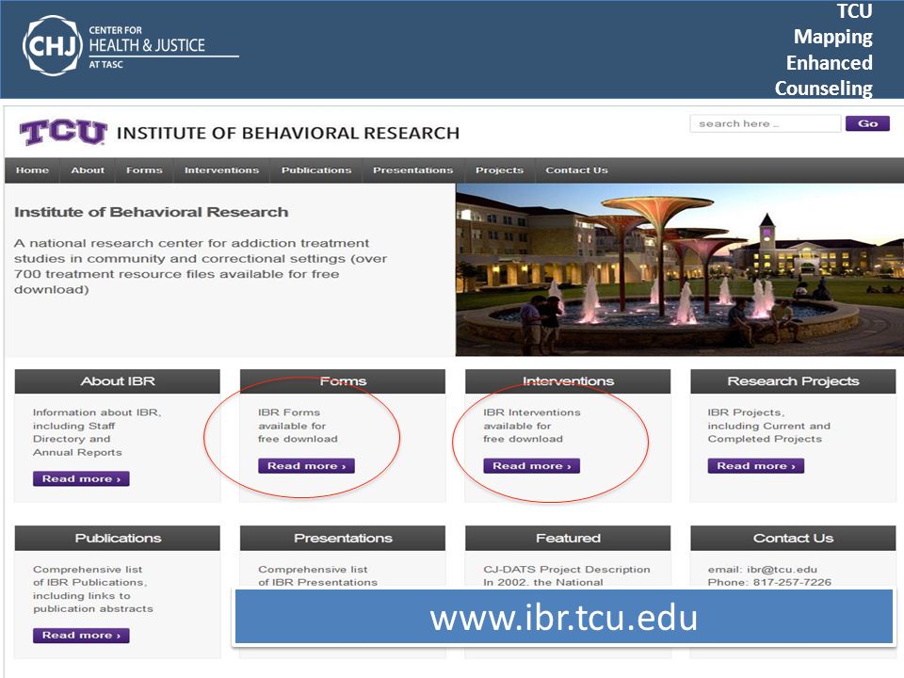Click 'IBR Forms available for free download' text
Image resolution: width=904 pixels, height=678 pixels.
[x=298, y=426]
